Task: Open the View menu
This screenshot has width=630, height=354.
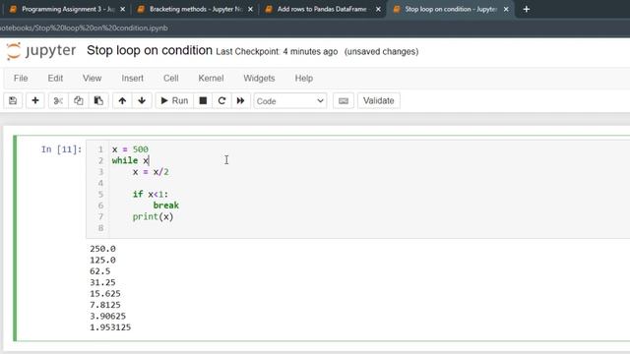Action: pos(92,79)
